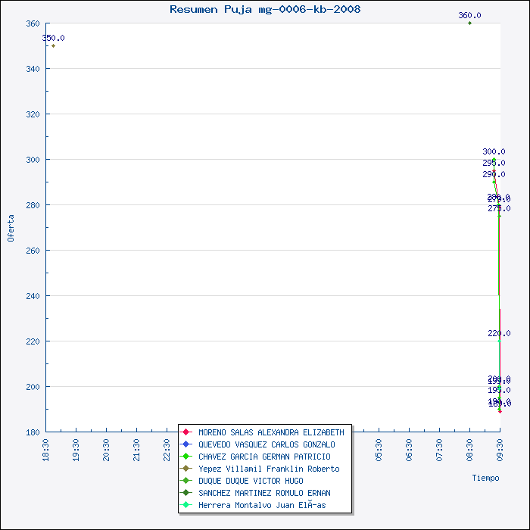Click the DUQUE DUQUE VICTOR HUGO legend text
The height and width of the screenshot is (530, 530).
coord(251,481)
